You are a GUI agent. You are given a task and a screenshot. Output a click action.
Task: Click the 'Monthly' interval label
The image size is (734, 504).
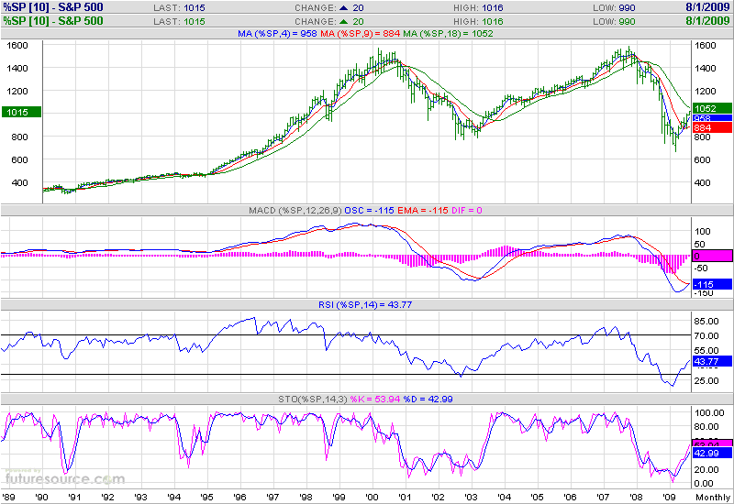[x=713, y=497]
